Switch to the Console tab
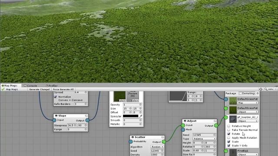The image size is (278, 156). tap(30, 86)
